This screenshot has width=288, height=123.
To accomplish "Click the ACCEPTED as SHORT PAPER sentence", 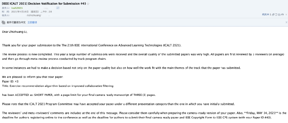I will point(79,95).
